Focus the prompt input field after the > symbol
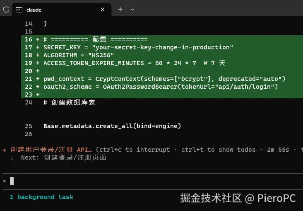Screen dimensions: 303x211 point(124,181)
